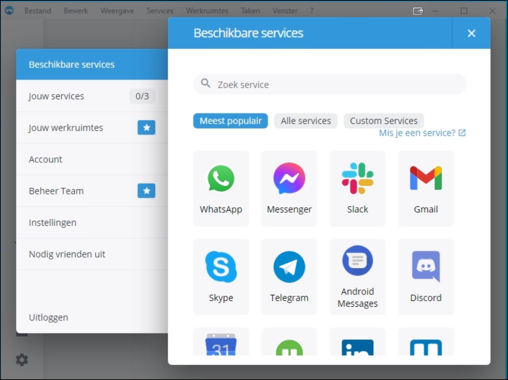The height and width of the screenshot is (380, 508).
Task: Click the settings gear icon in sidebar
Action: tap(22, 360)
